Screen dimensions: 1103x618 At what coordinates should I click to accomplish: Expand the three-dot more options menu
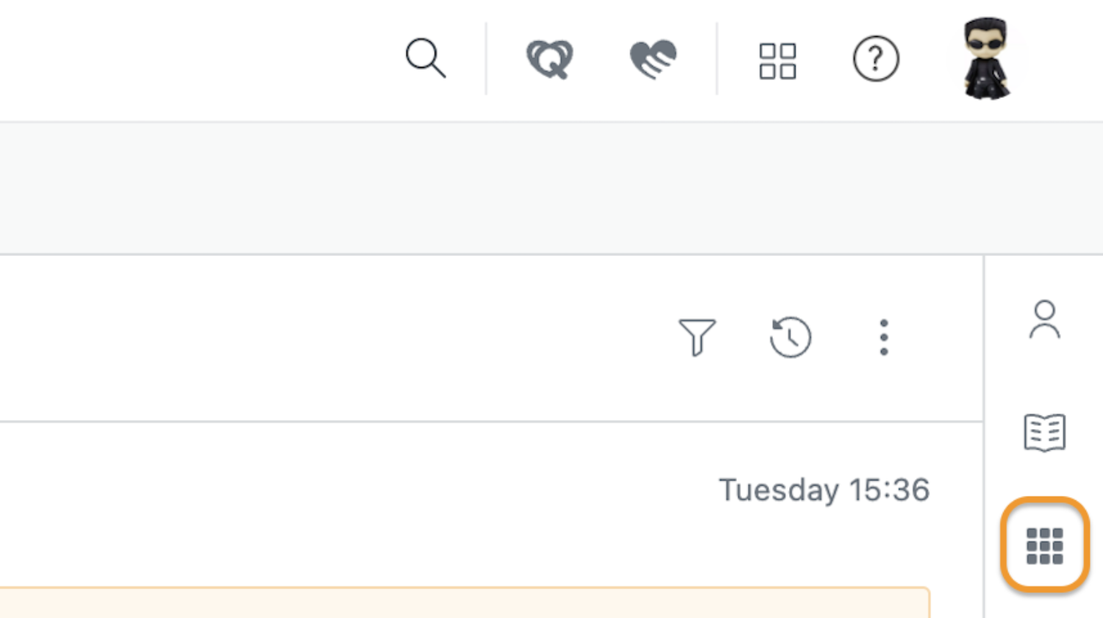pyautogui.click(x=884, y=338)
